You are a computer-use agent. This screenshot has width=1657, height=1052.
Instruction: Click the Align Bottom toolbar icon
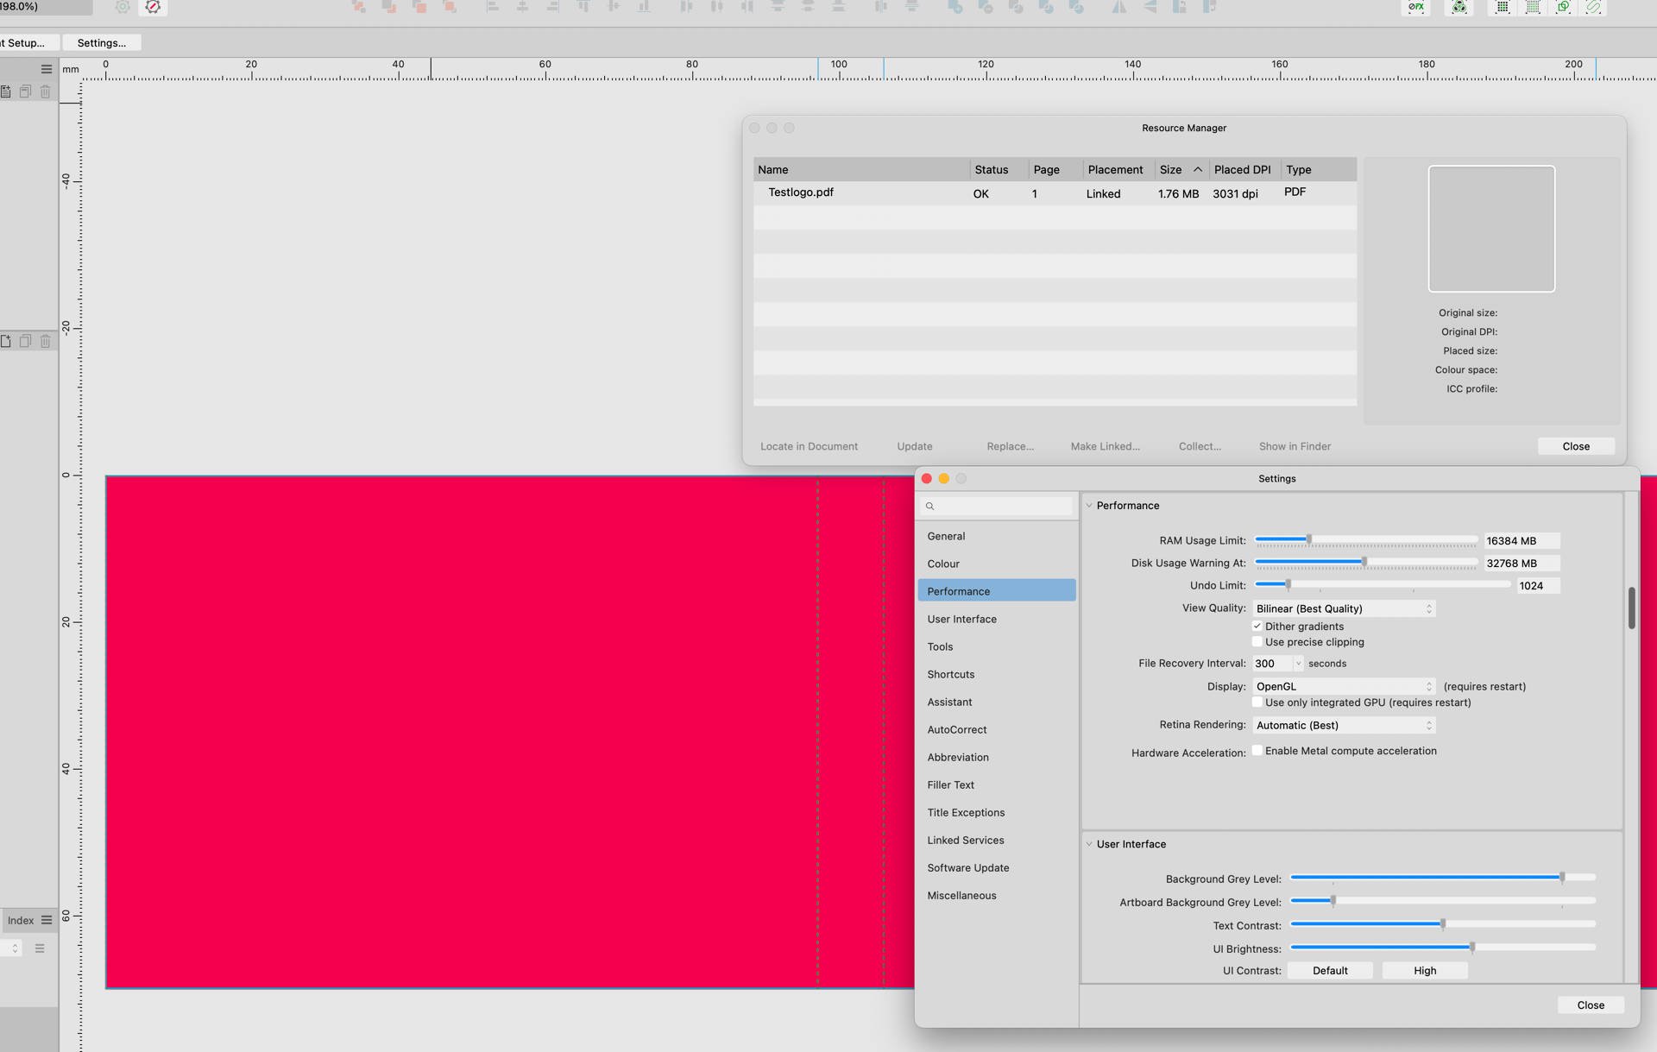click(644, 7)
